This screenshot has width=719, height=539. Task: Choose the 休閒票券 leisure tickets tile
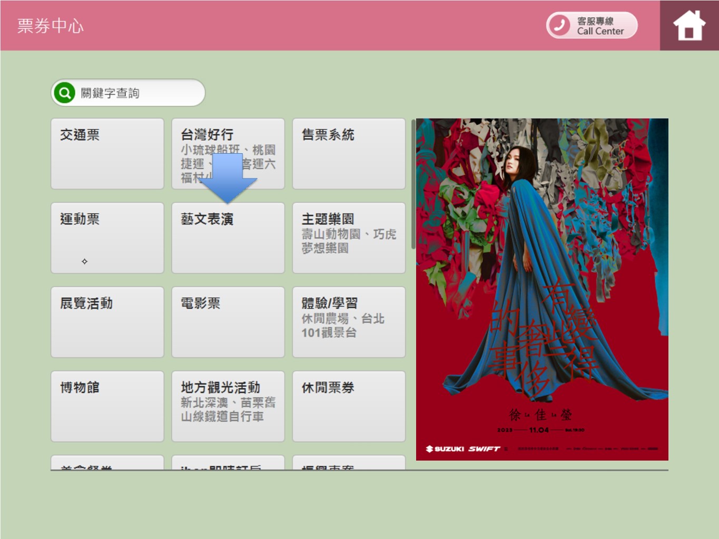(x=349, y=406)
